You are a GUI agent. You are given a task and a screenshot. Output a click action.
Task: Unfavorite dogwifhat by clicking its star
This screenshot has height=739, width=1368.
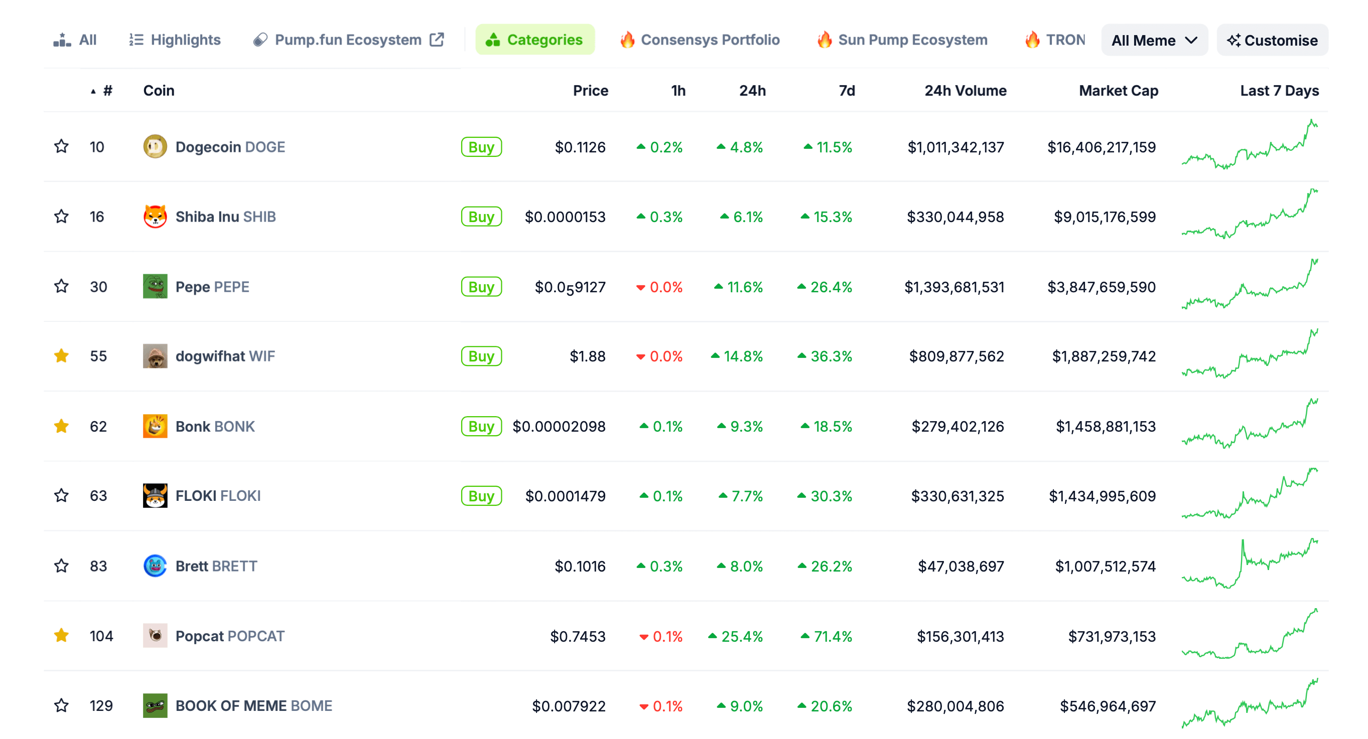point(62,356)
